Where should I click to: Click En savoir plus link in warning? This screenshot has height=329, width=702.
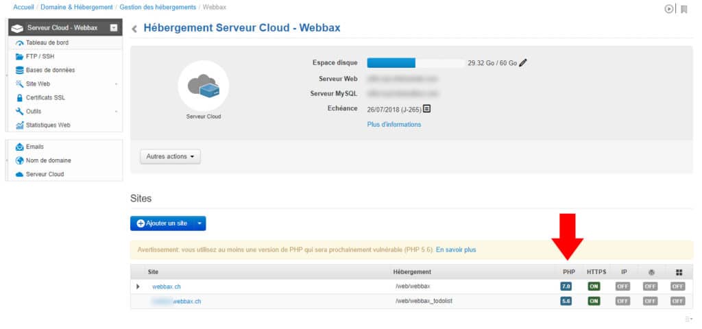(x=456, y=249)
